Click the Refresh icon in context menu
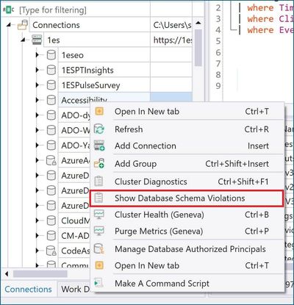This screenshot has width=294, height=305. [99, 129]
